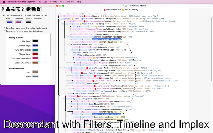Viewport: 213px width, 133px height.
Task: Change the Man gender color swatch
Action: pyautogui.click(x=9, y=22)
